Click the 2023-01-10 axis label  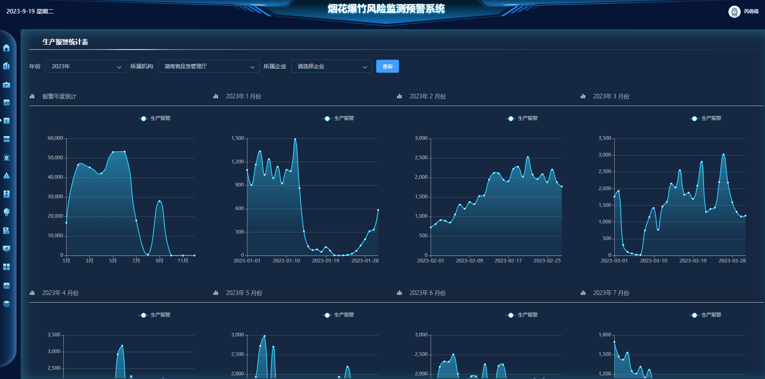(x=286, y=261)
